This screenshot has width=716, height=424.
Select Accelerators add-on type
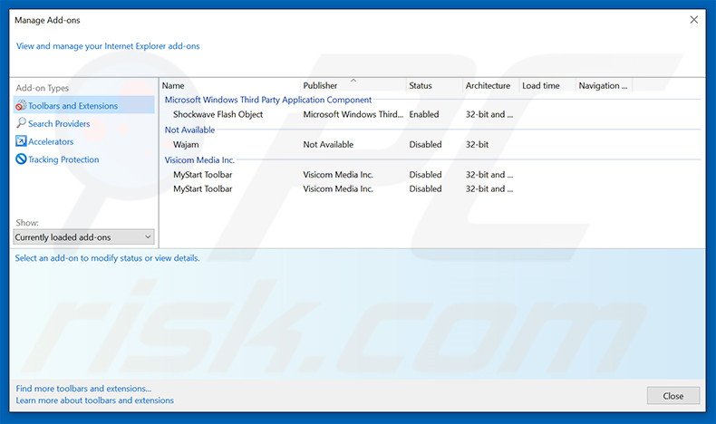(84, 141)
